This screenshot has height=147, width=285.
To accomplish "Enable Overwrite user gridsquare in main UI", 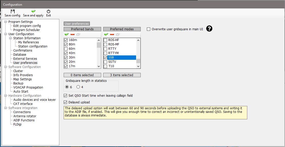I will (x=148, y=29).
